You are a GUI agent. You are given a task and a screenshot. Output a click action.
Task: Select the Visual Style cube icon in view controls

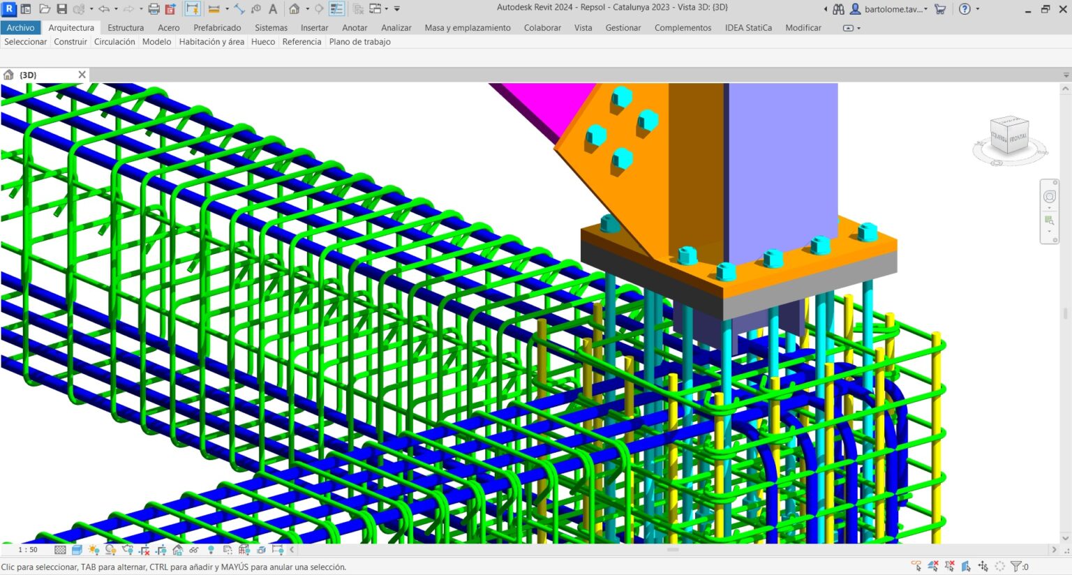(x=77, y=550)
